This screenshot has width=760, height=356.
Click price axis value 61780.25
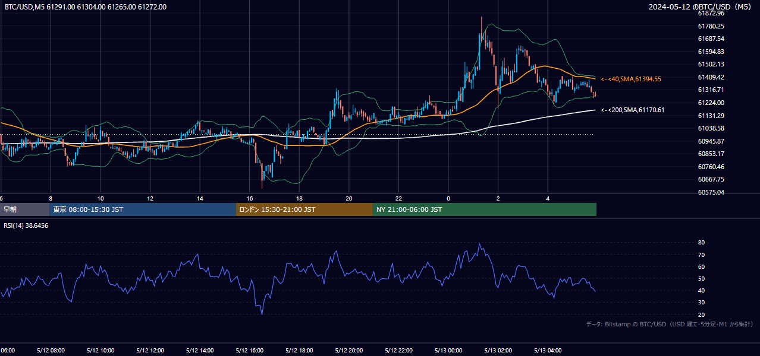tap(711, 26)
